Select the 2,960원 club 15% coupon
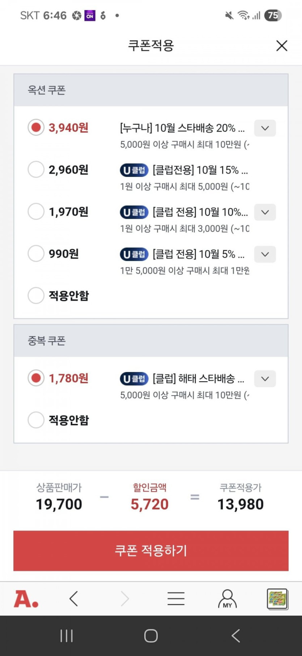Image resolution: width=302 pixels, height=656 pixels. 36,169
